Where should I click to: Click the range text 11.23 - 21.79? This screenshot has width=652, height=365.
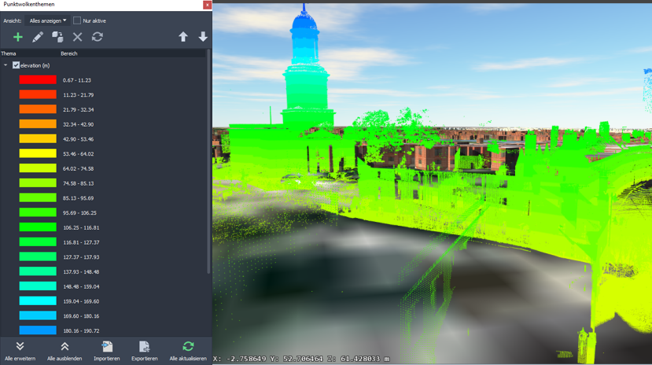[x=78, y=94]
